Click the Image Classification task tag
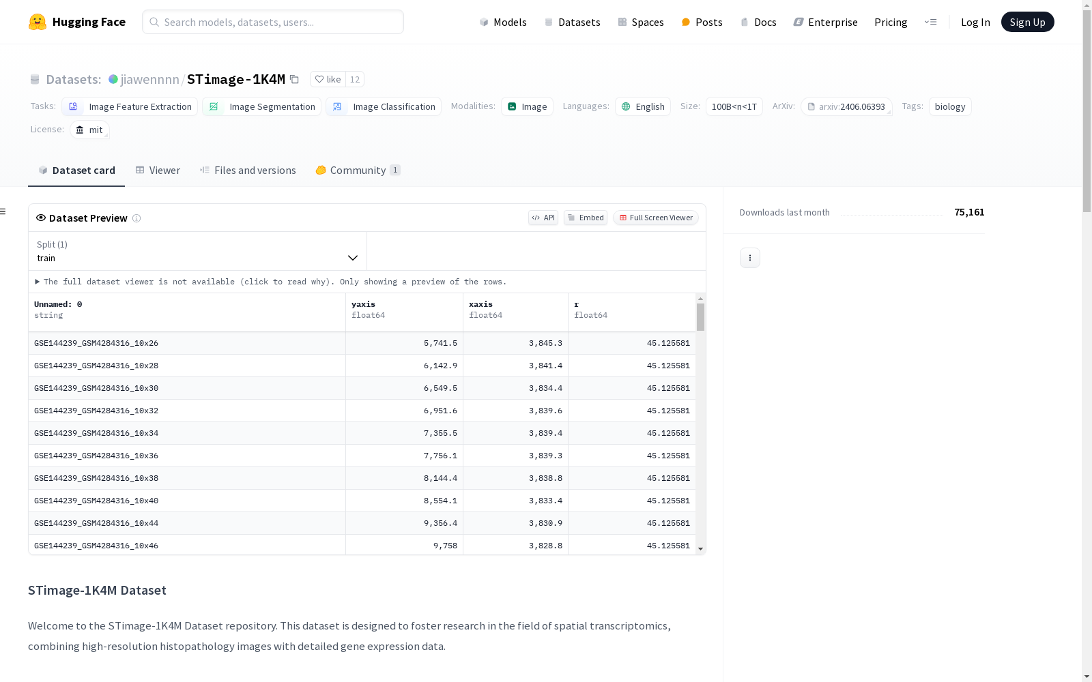The height and width of the screenshot is (682, 1092). 384,106
